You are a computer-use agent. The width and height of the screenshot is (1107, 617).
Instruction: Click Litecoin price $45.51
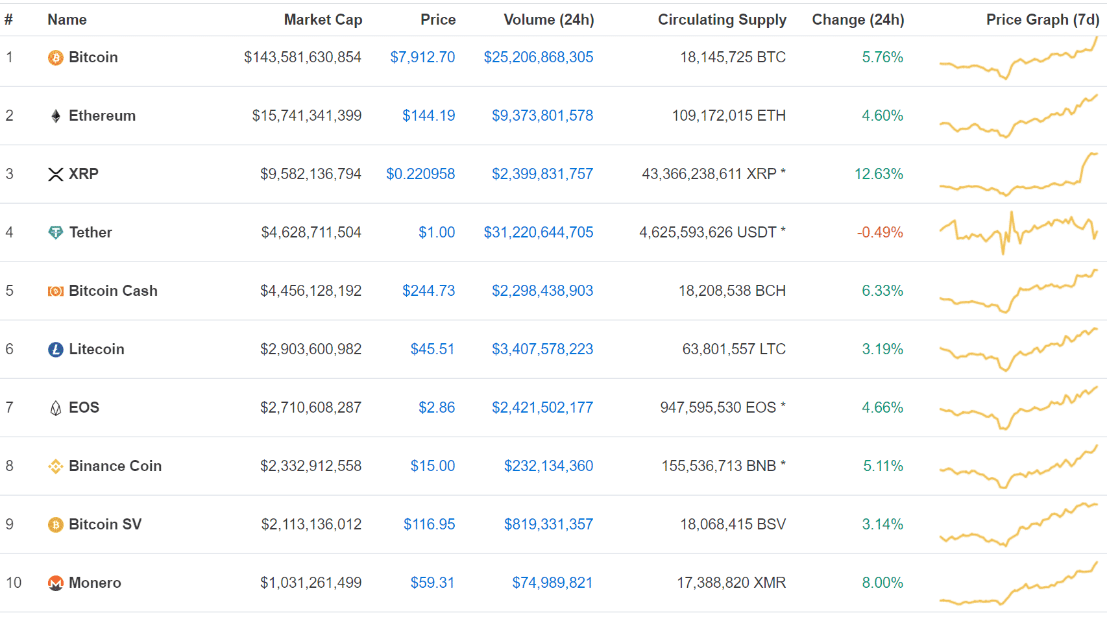(x=433, y=349)
